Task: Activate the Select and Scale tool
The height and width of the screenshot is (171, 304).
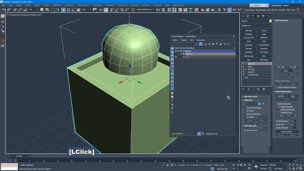Action: (74, 9)
